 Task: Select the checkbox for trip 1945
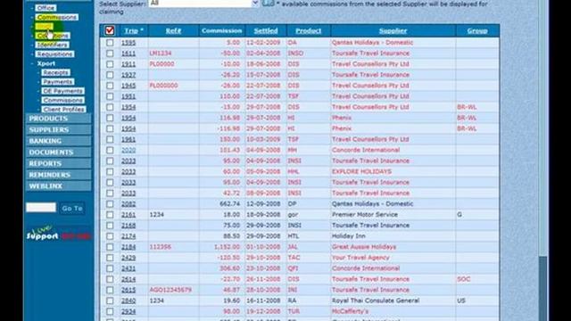pyautogui.click(x=110, y=86)
